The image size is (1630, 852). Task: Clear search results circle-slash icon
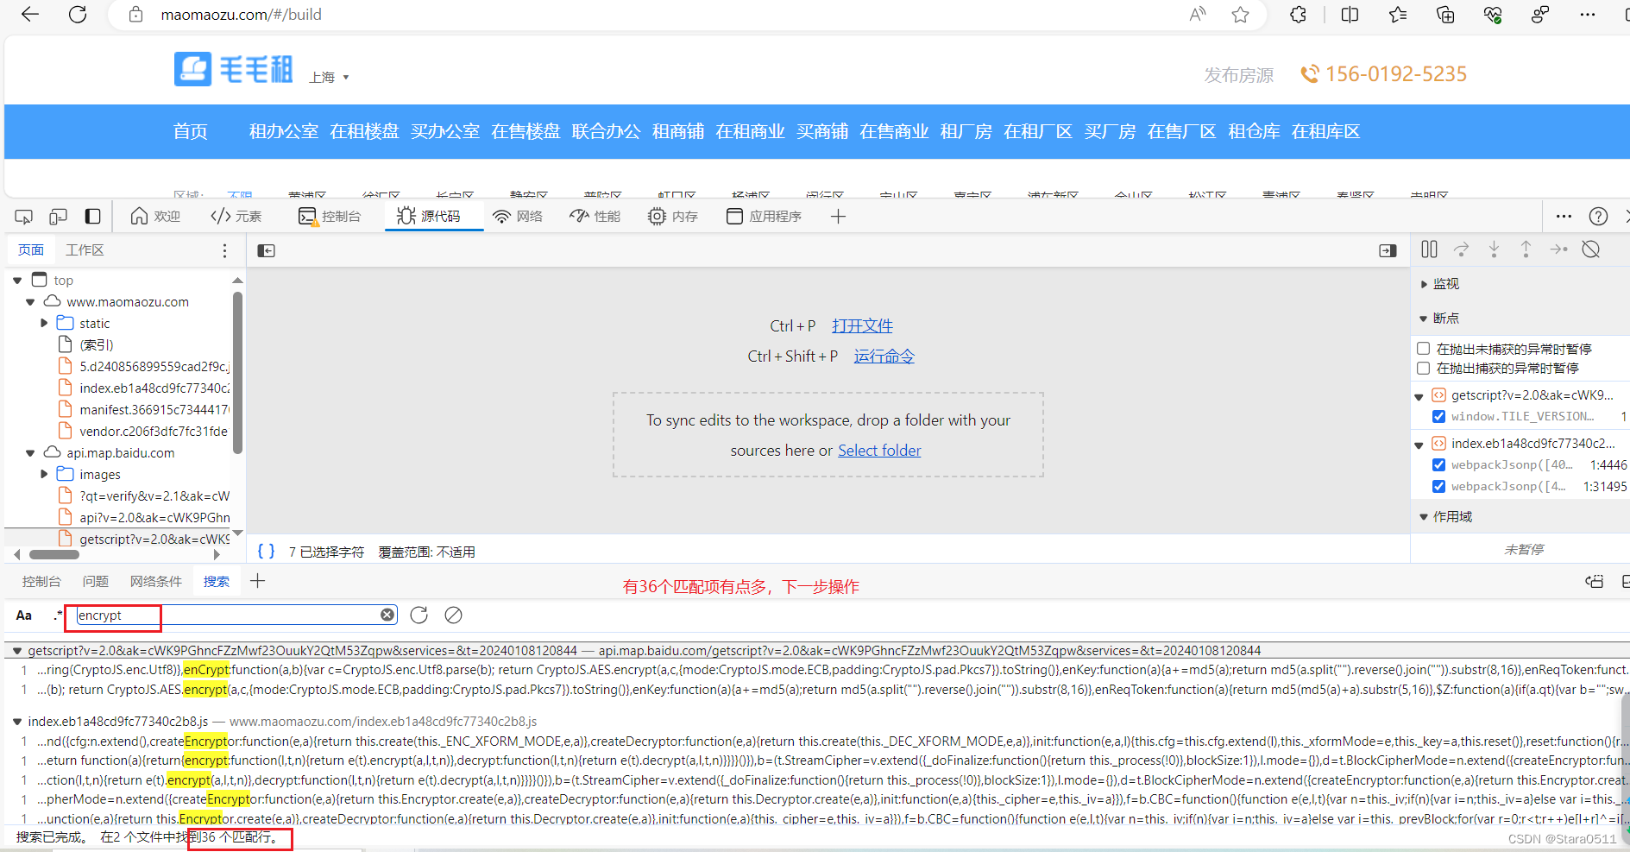453,615
